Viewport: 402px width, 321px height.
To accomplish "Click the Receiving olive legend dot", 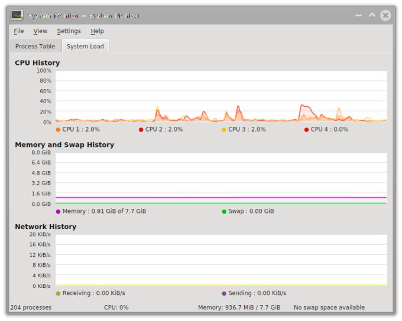I will 58,294.
